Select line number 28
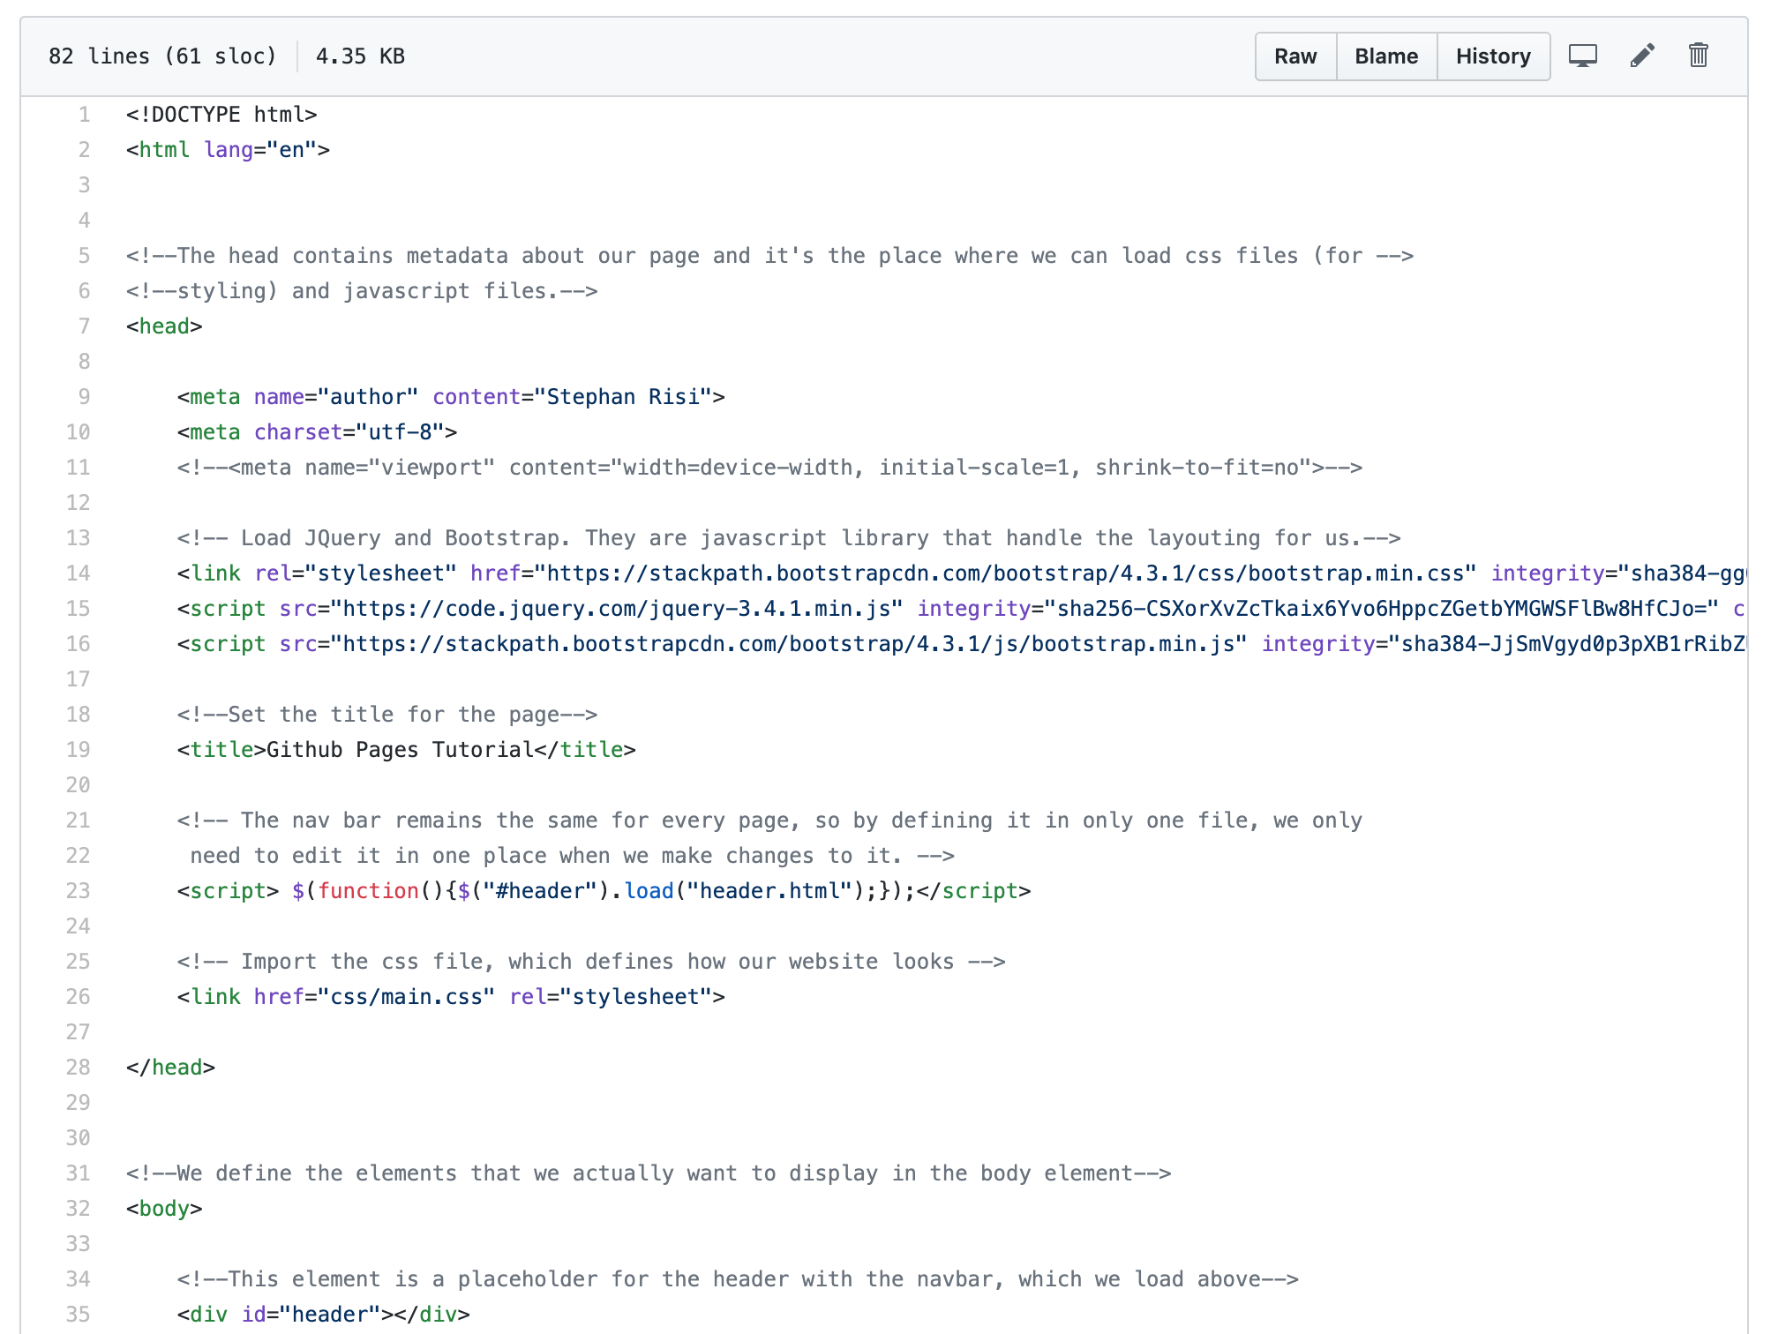Image resolution: width=1786 pixels, height=1334 pixels. pyautogui.click(x=78, y=1068)
